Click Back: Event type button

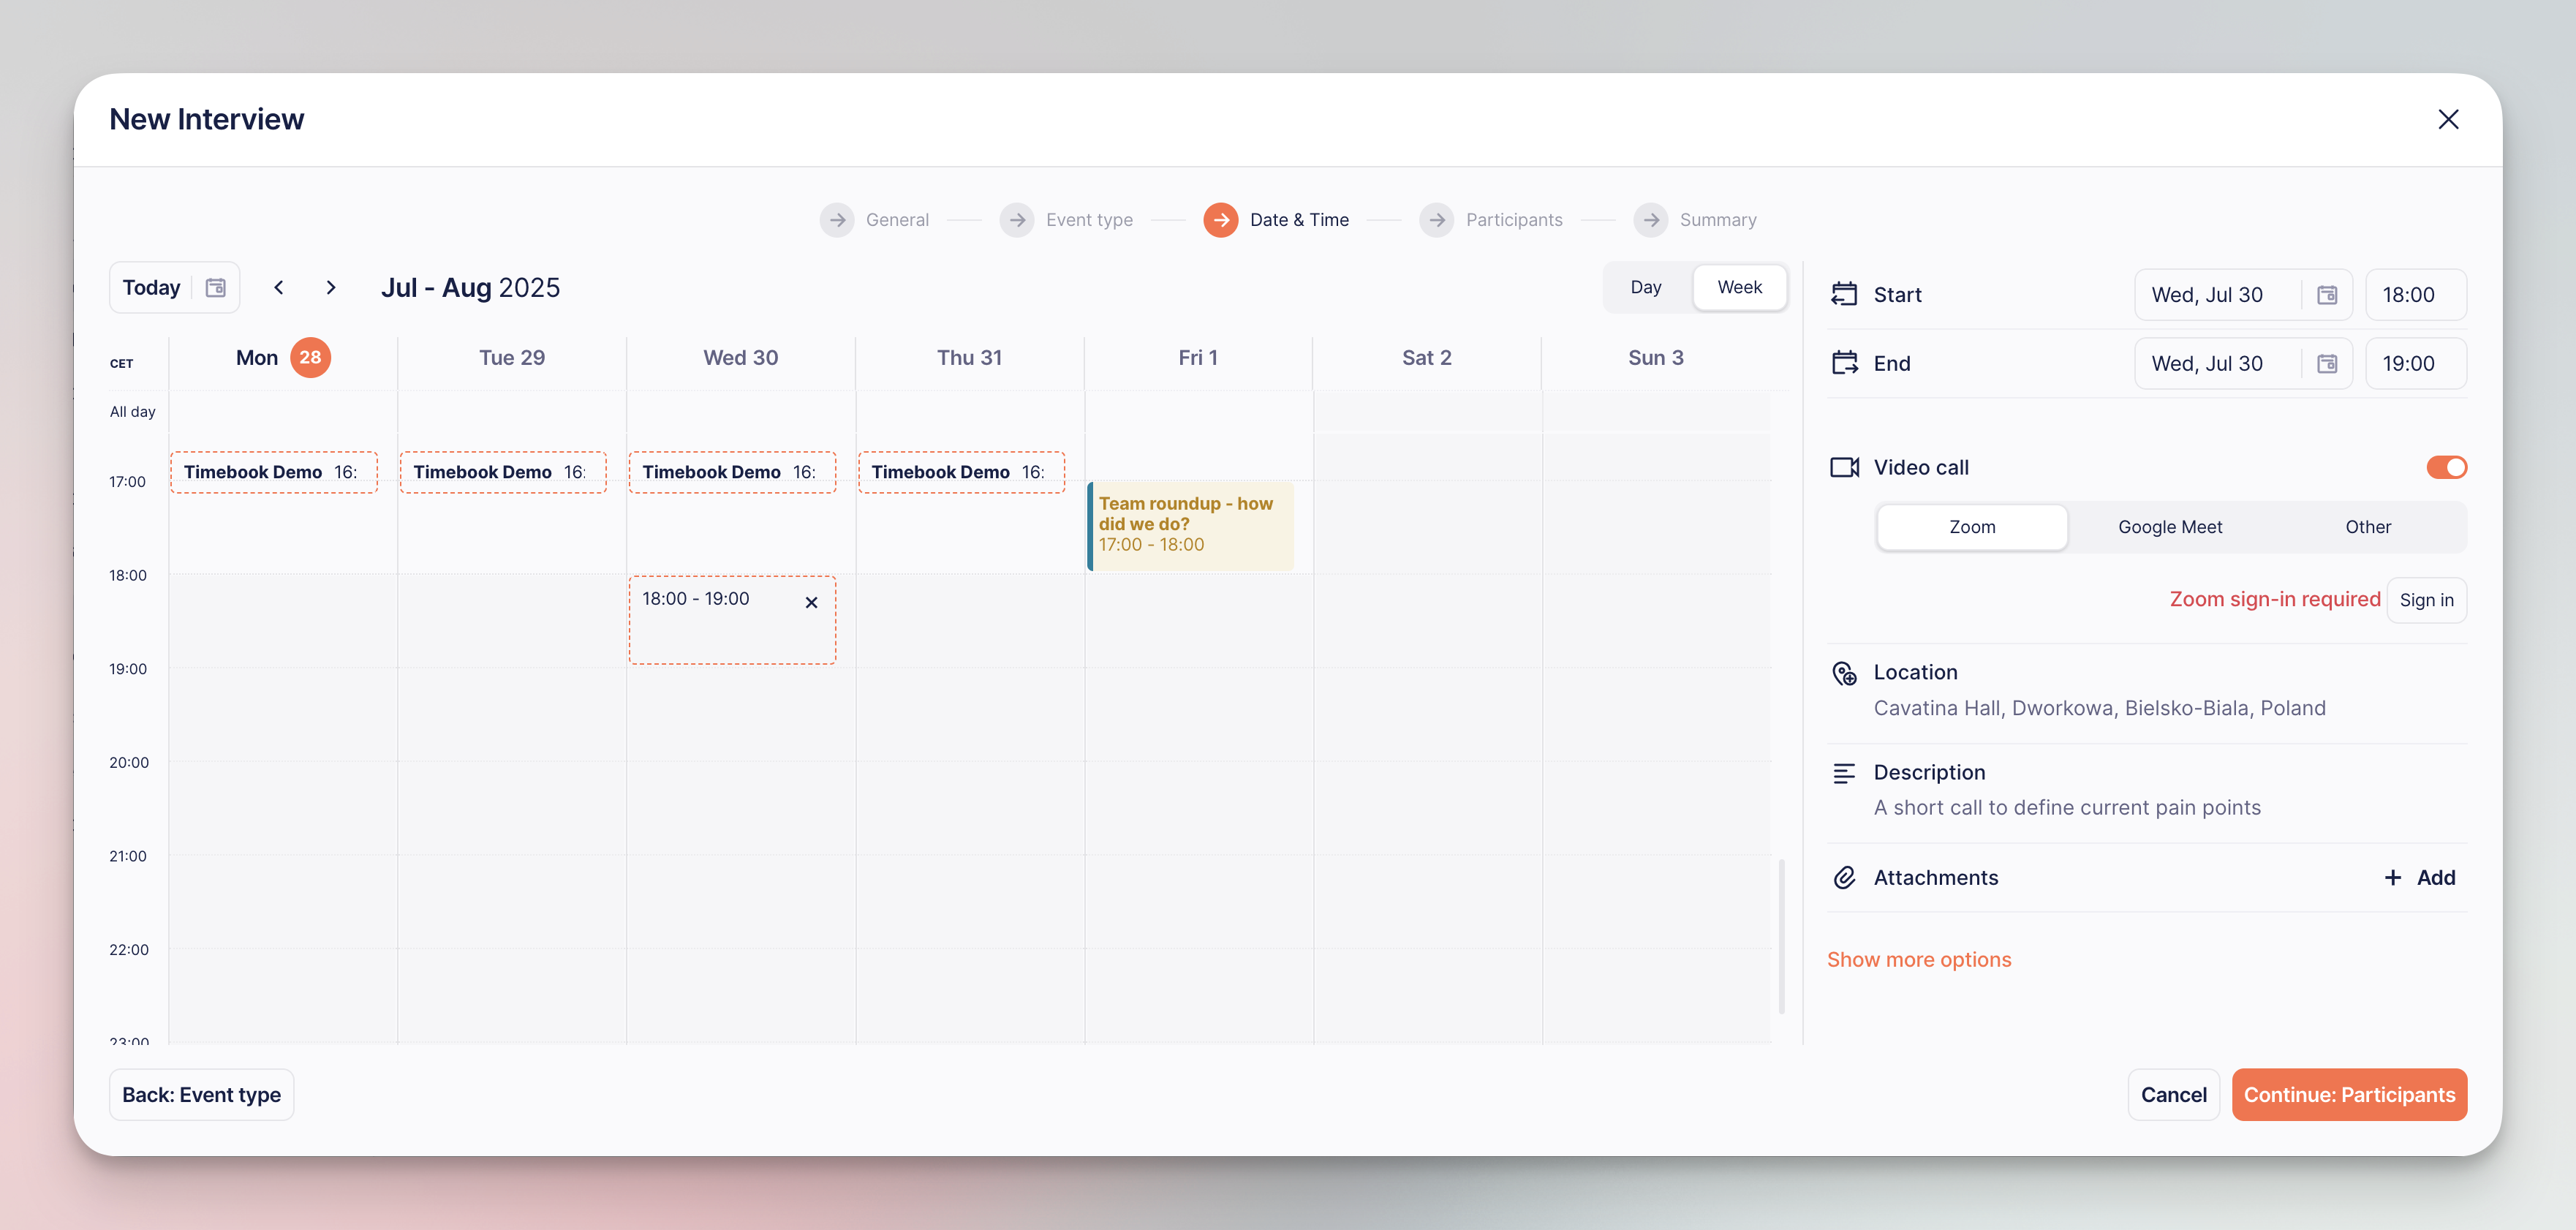(x=201, y=1095)
